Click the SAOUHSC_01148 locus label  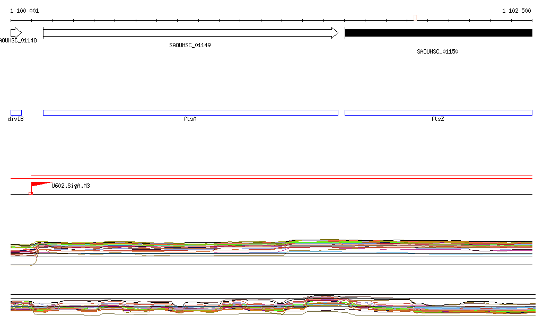(x=18, y=41)
